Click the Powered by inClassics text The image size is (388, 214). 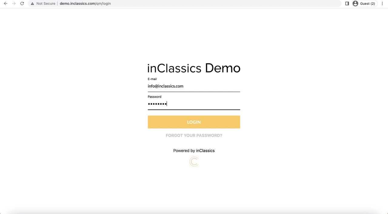point(194,151)
